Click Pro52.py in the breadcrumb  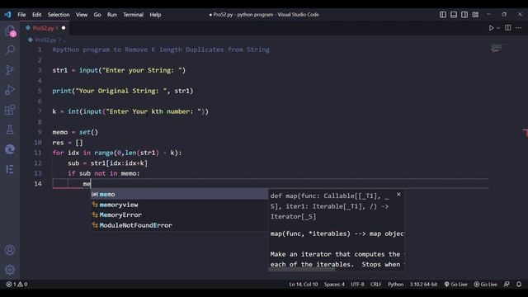pos(46,40)
